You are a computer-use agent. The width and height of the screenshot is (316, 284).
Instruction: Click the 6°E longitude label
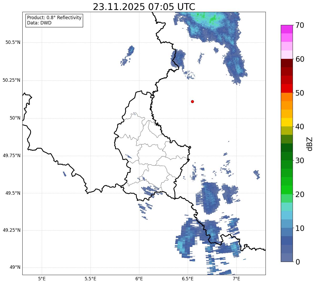click(x=139, y=279)
